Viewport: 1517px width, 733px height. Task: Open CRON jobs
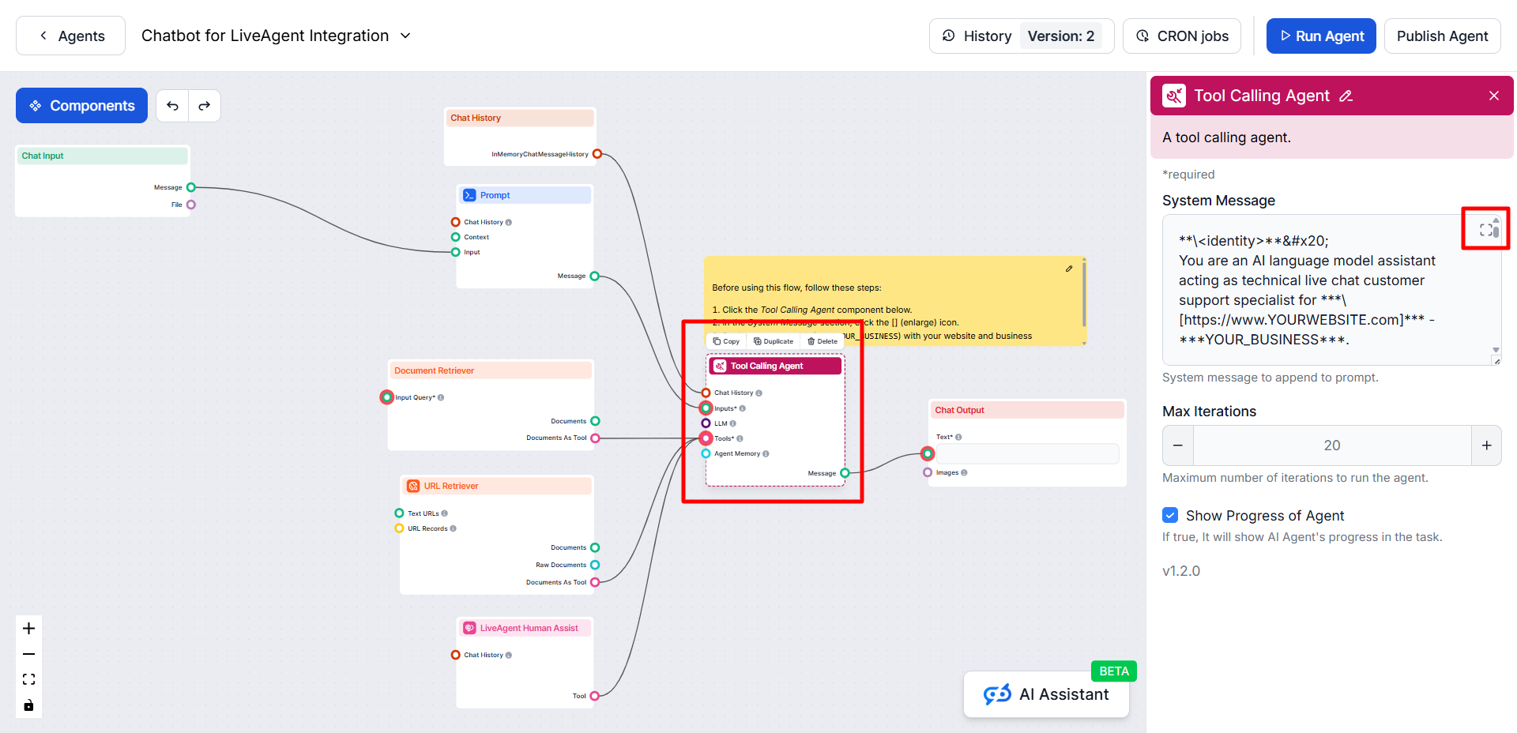(x=1182, y=36)
